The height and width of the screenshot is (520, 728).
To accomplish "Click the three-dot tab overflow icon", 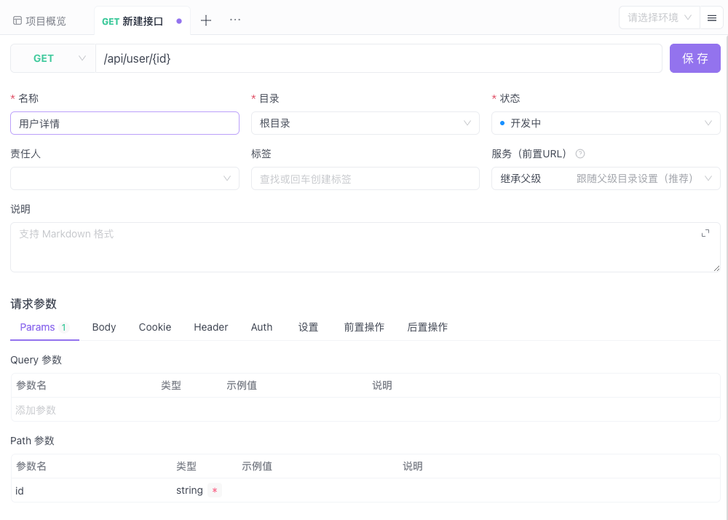I will pos(234,20).
